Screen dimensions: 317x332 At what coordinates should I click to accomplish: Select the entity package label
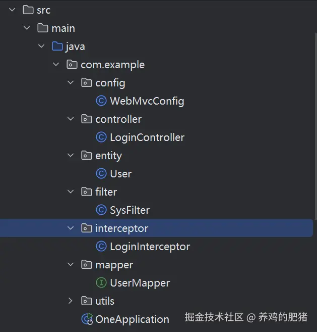click(x=108, y=156)
